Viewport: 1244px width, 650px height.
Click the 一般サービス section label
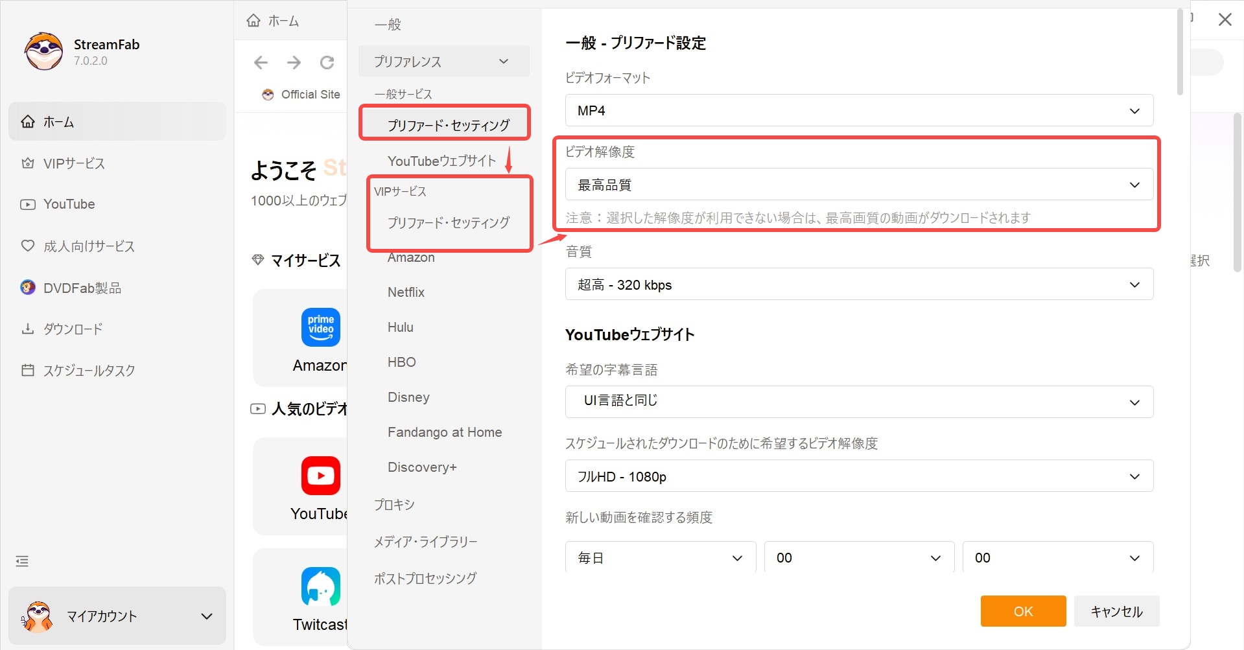tap(403, 94)
